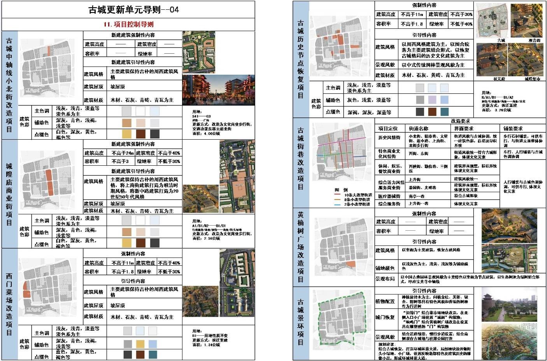Click the 绿地率 value 不低于40%
This screenshot has height=361, width=547.
coord(461,24)
